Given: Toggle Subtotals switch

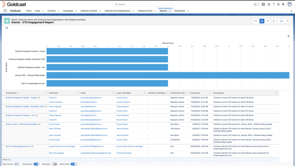Looking at the screenshot, I should [54, 164].
